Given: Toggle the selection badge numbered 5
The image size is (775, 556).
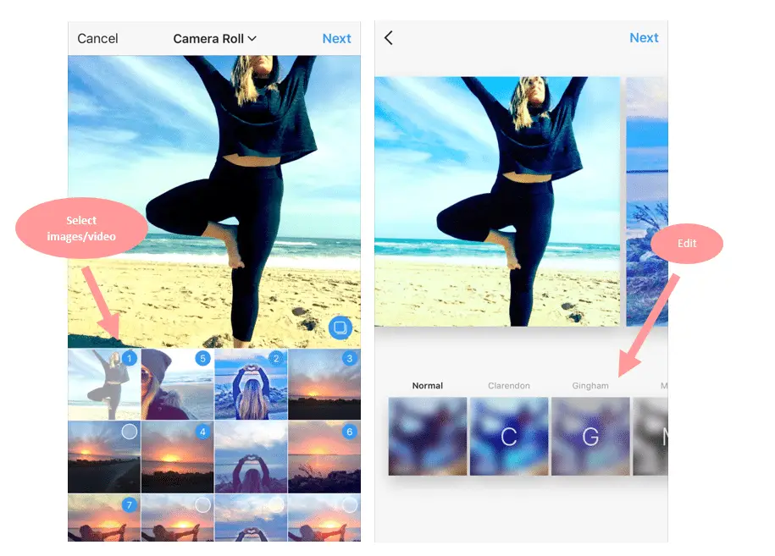Looking at the screenshot, I should [x=202, y=359].
